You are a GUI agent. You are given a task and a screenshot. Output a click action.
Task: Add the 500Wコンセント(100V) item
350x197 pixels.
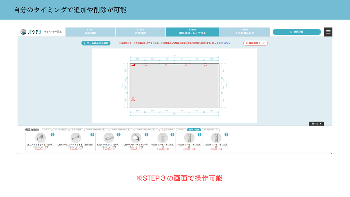coord(163,142)
